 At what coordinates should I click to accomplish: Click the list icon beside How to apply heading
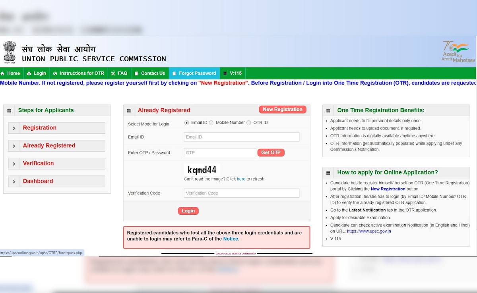(328, 173)
